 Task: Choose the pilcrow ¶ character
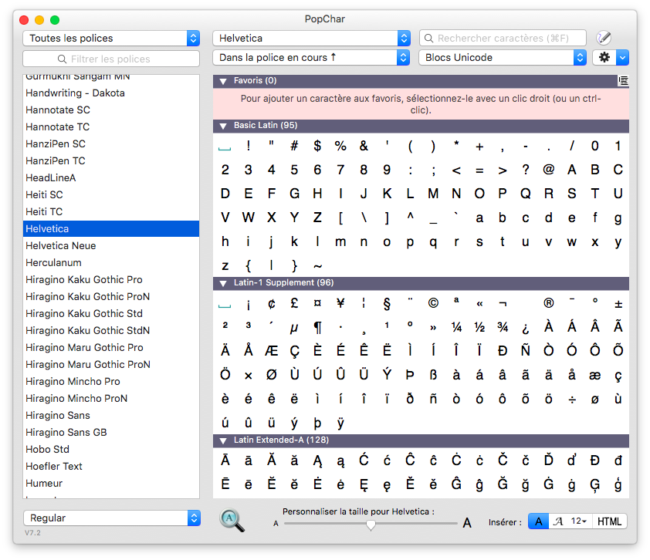(x=317, y=328)
